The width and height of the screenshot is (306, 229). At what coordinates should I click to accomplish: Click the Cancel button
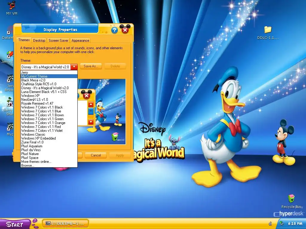96,155
